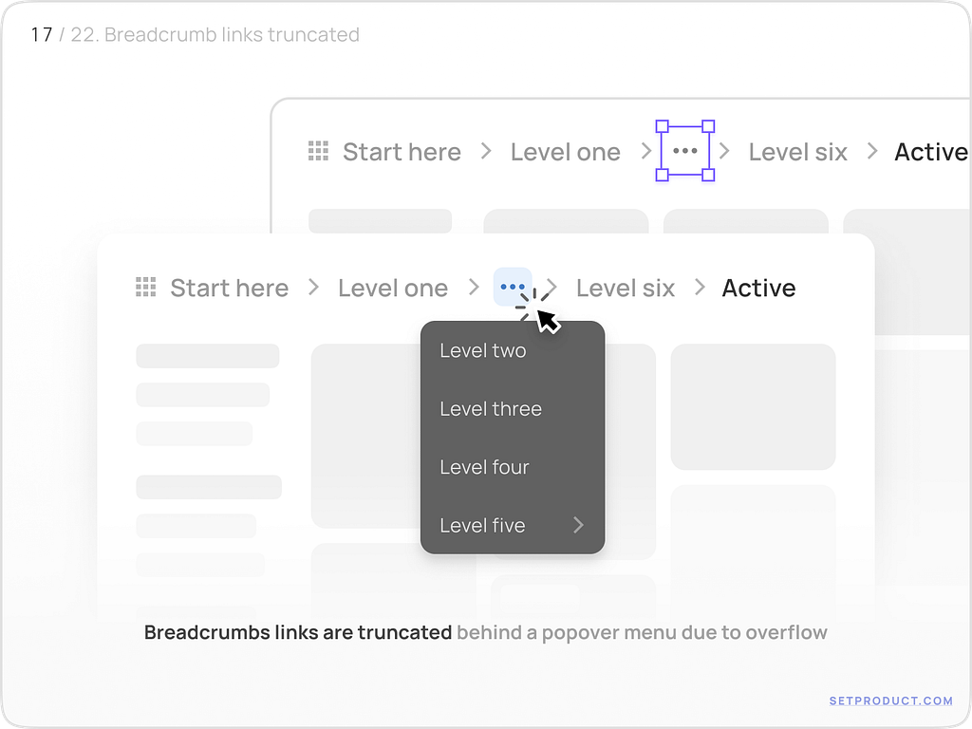Select the Active breadcrumb item
Image resolution: width=972 pixels, height=729 pixels.
758,288
